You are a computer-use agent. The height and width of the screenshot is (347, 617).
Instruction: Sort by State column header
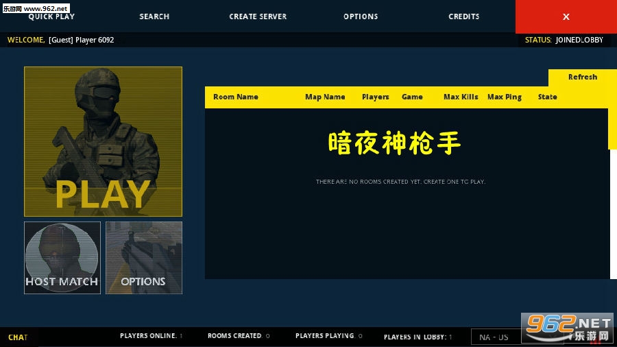(547, 97)
